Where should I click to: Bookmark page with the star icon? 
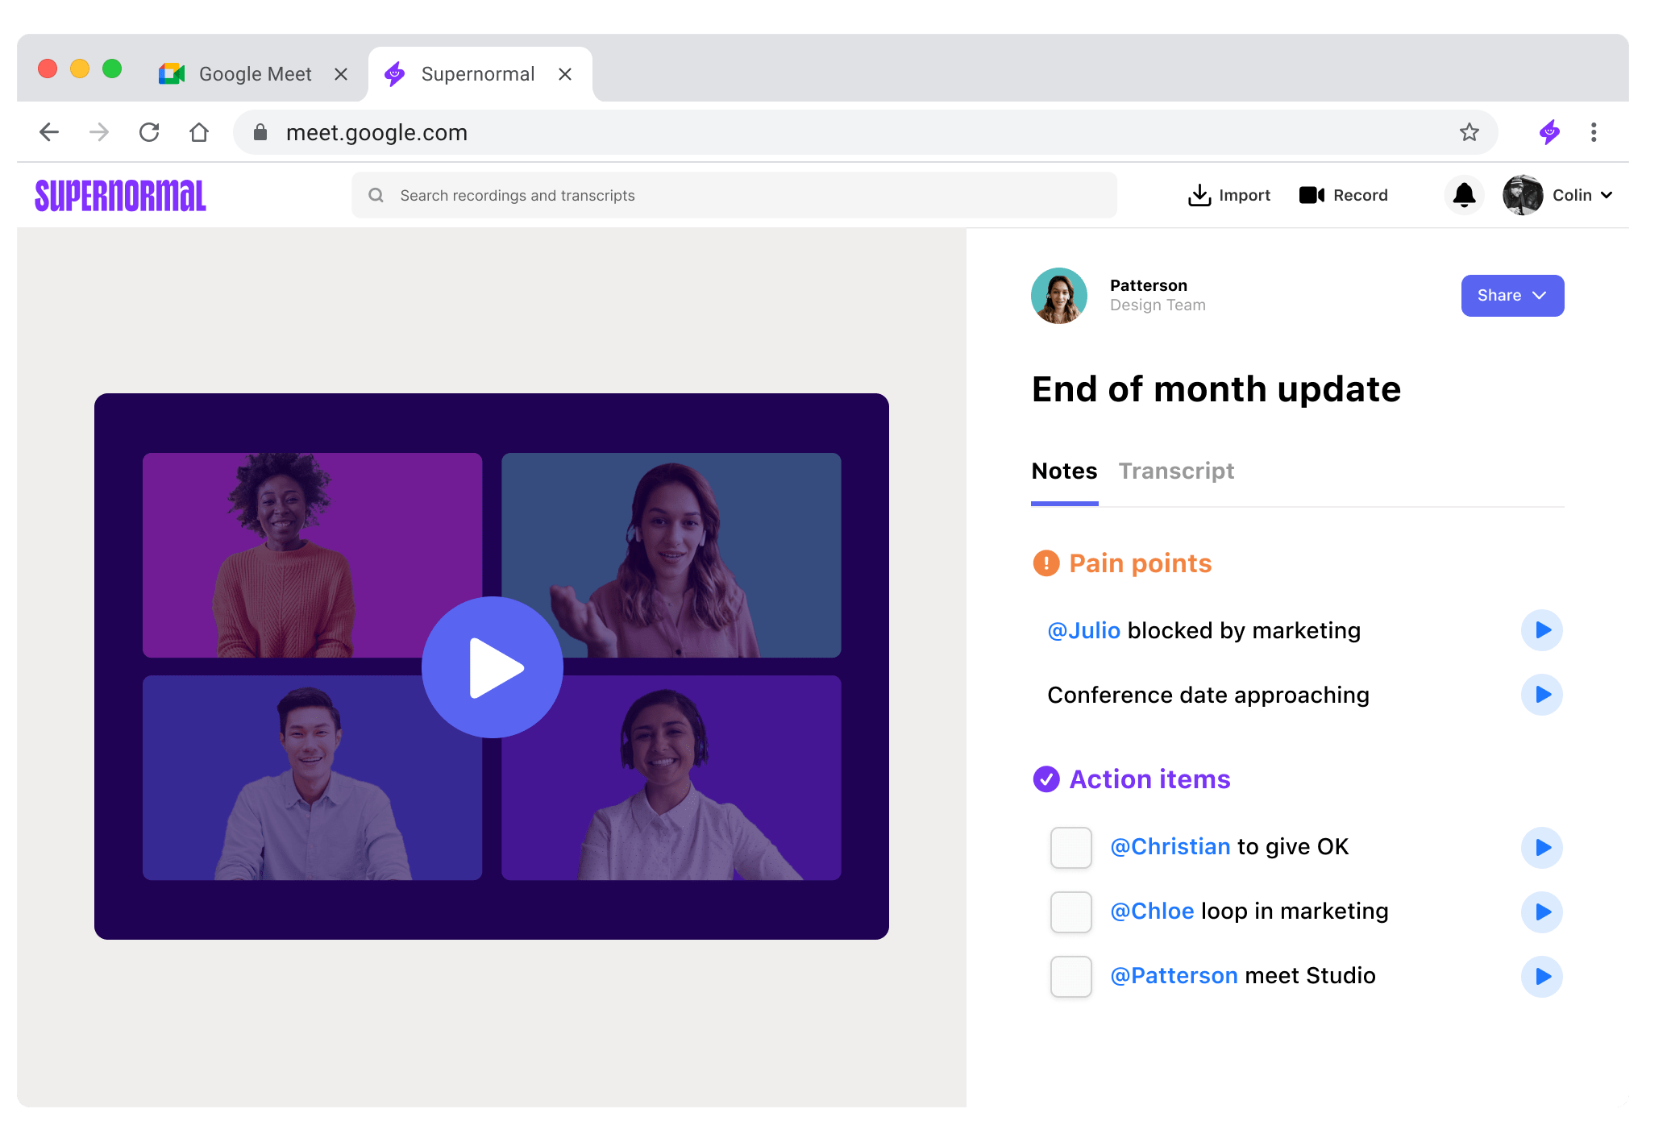(x=1469, y=132)
